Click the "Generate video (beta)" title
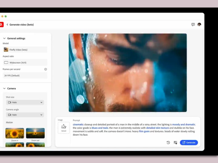The width and height of the screenshot is (218, 163). click(x=21, y=24)
